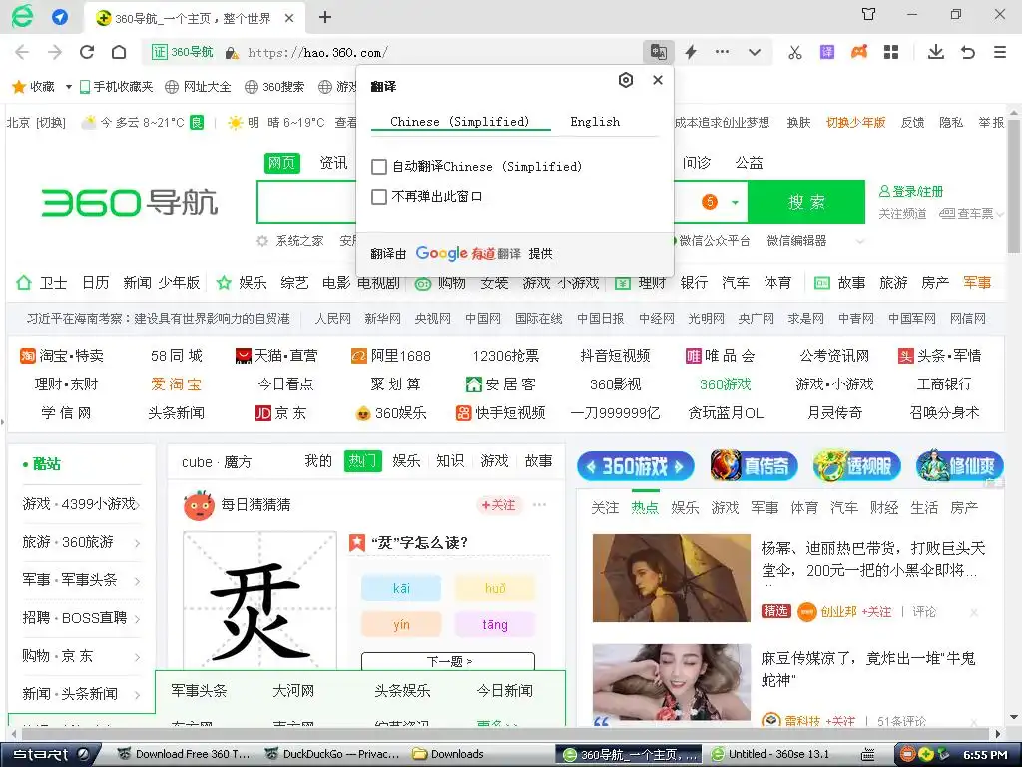Select the 娱乐 tab in the cube 魔方 panel
The height and width of the screenshot is (767, 1022).
click(x=407, y=461)
